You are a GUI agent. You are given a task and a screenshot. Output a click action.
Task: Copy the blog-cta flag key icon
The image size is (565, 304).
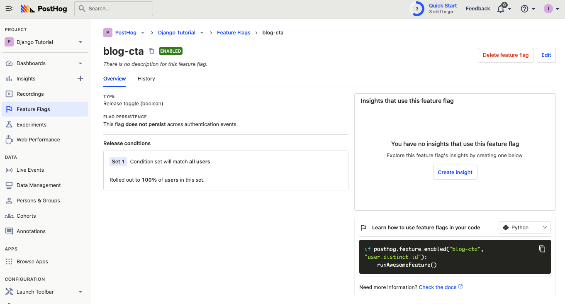click(151, 51)
